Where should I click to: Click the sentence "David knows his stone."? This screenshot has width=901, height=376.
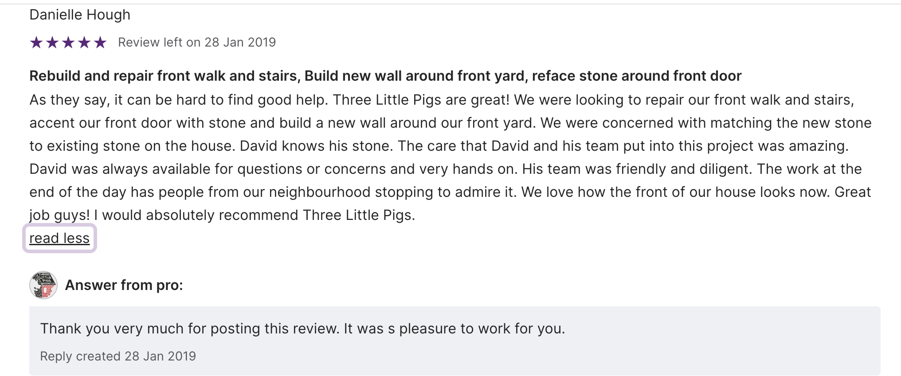pyautogui.click(x=316, y=146)
